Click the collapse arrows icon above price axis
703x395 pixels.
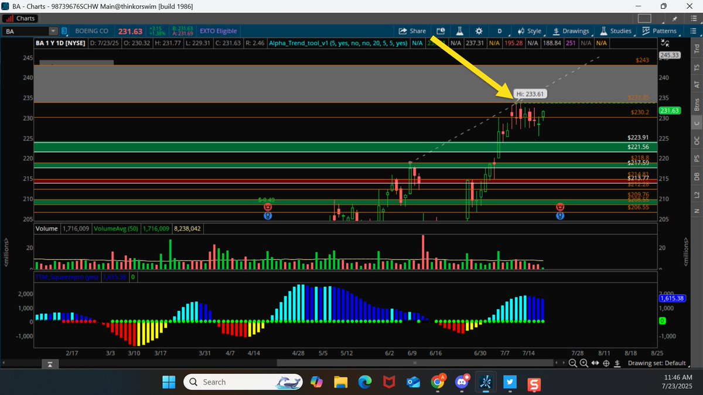pos(664,43)
